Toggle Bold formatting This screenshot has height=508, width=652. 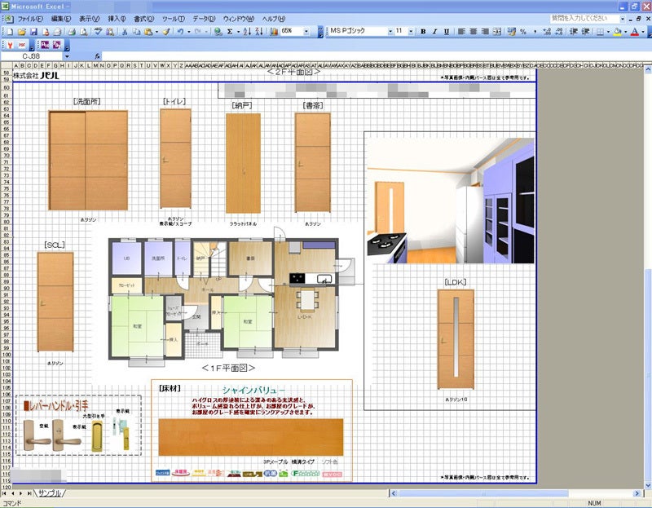423,32
